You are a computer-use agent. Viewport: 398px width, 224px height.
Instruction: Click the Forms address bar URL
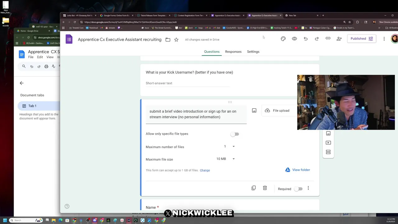click(x=131, y=22)
